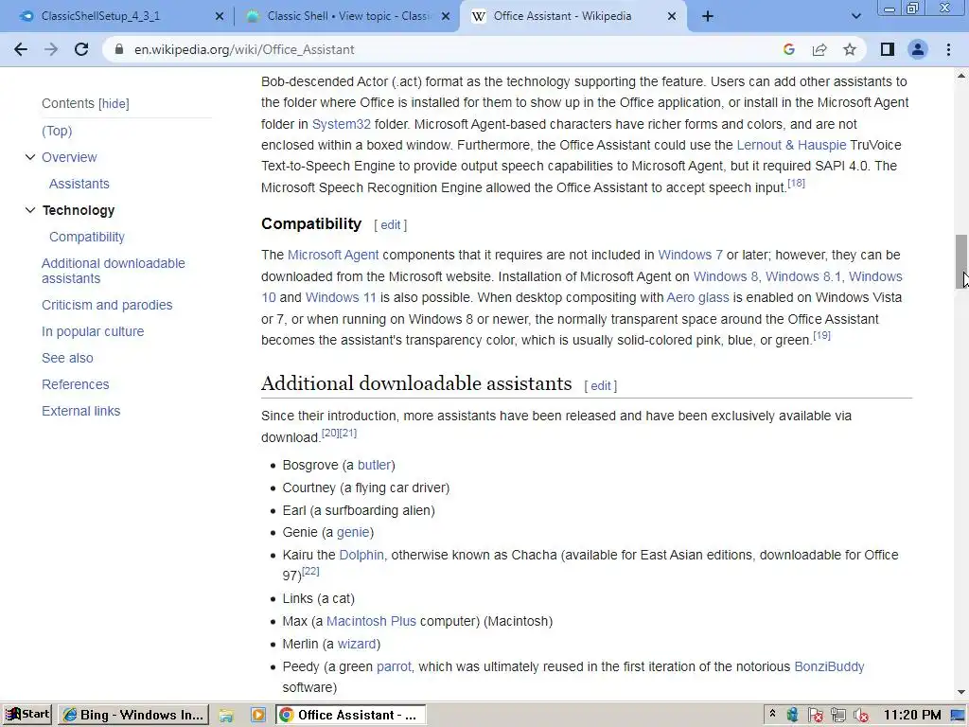Switch to the Classic Shell View topic tab
Screen dimensions: 969x727
pyautogui.click(x=346, y=17)
